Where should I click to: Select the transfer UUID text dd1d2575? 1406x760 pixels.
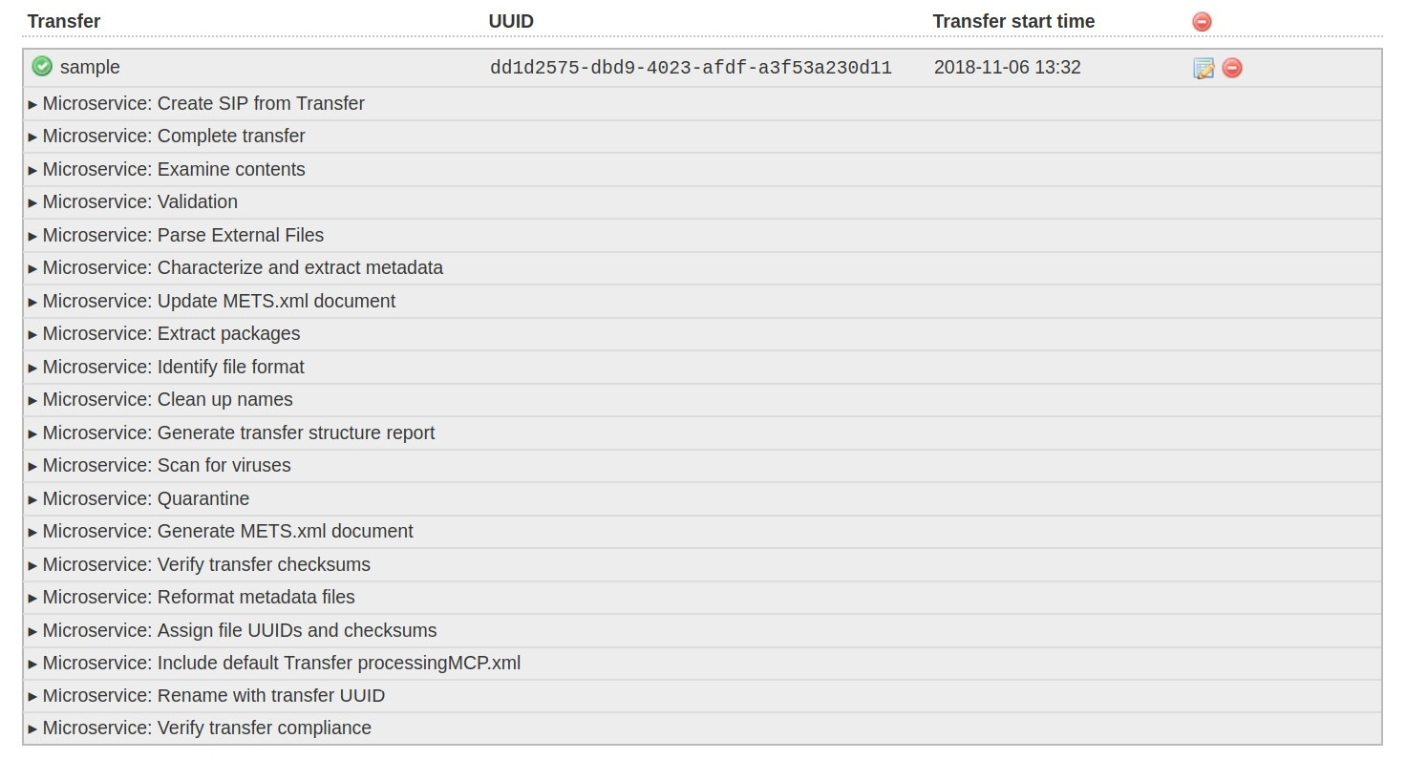point(691,68)
